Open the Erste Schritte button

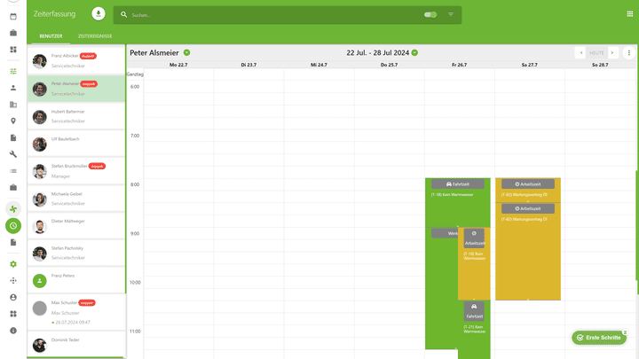pyautogui.click(x=599, y=338)
